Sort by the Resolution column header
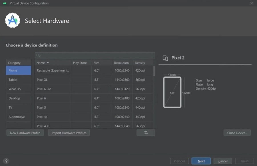The image size is (257, 166). click(121, 63)
